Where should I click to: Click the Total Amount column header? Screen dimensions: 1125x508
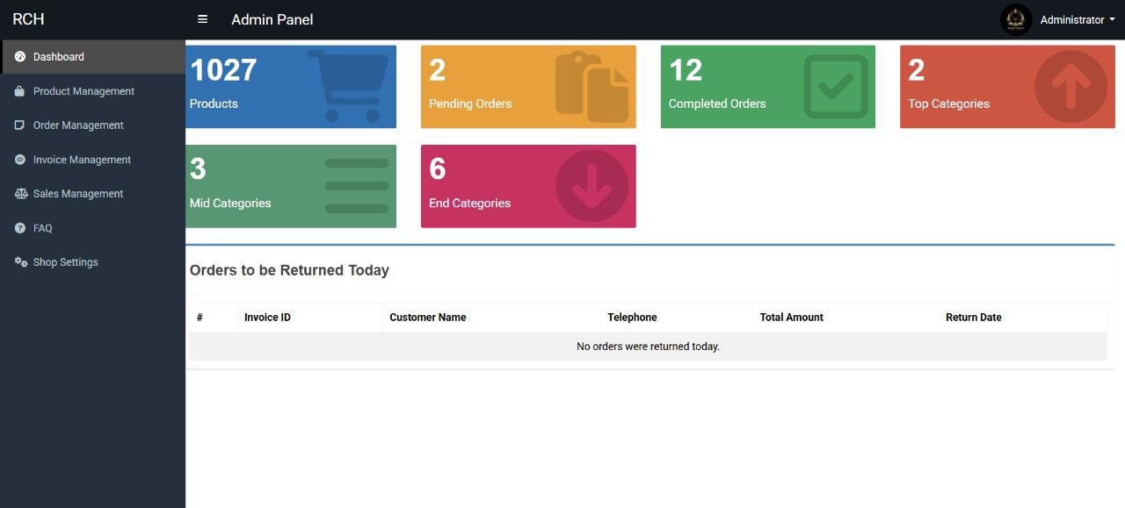(791, 318)
